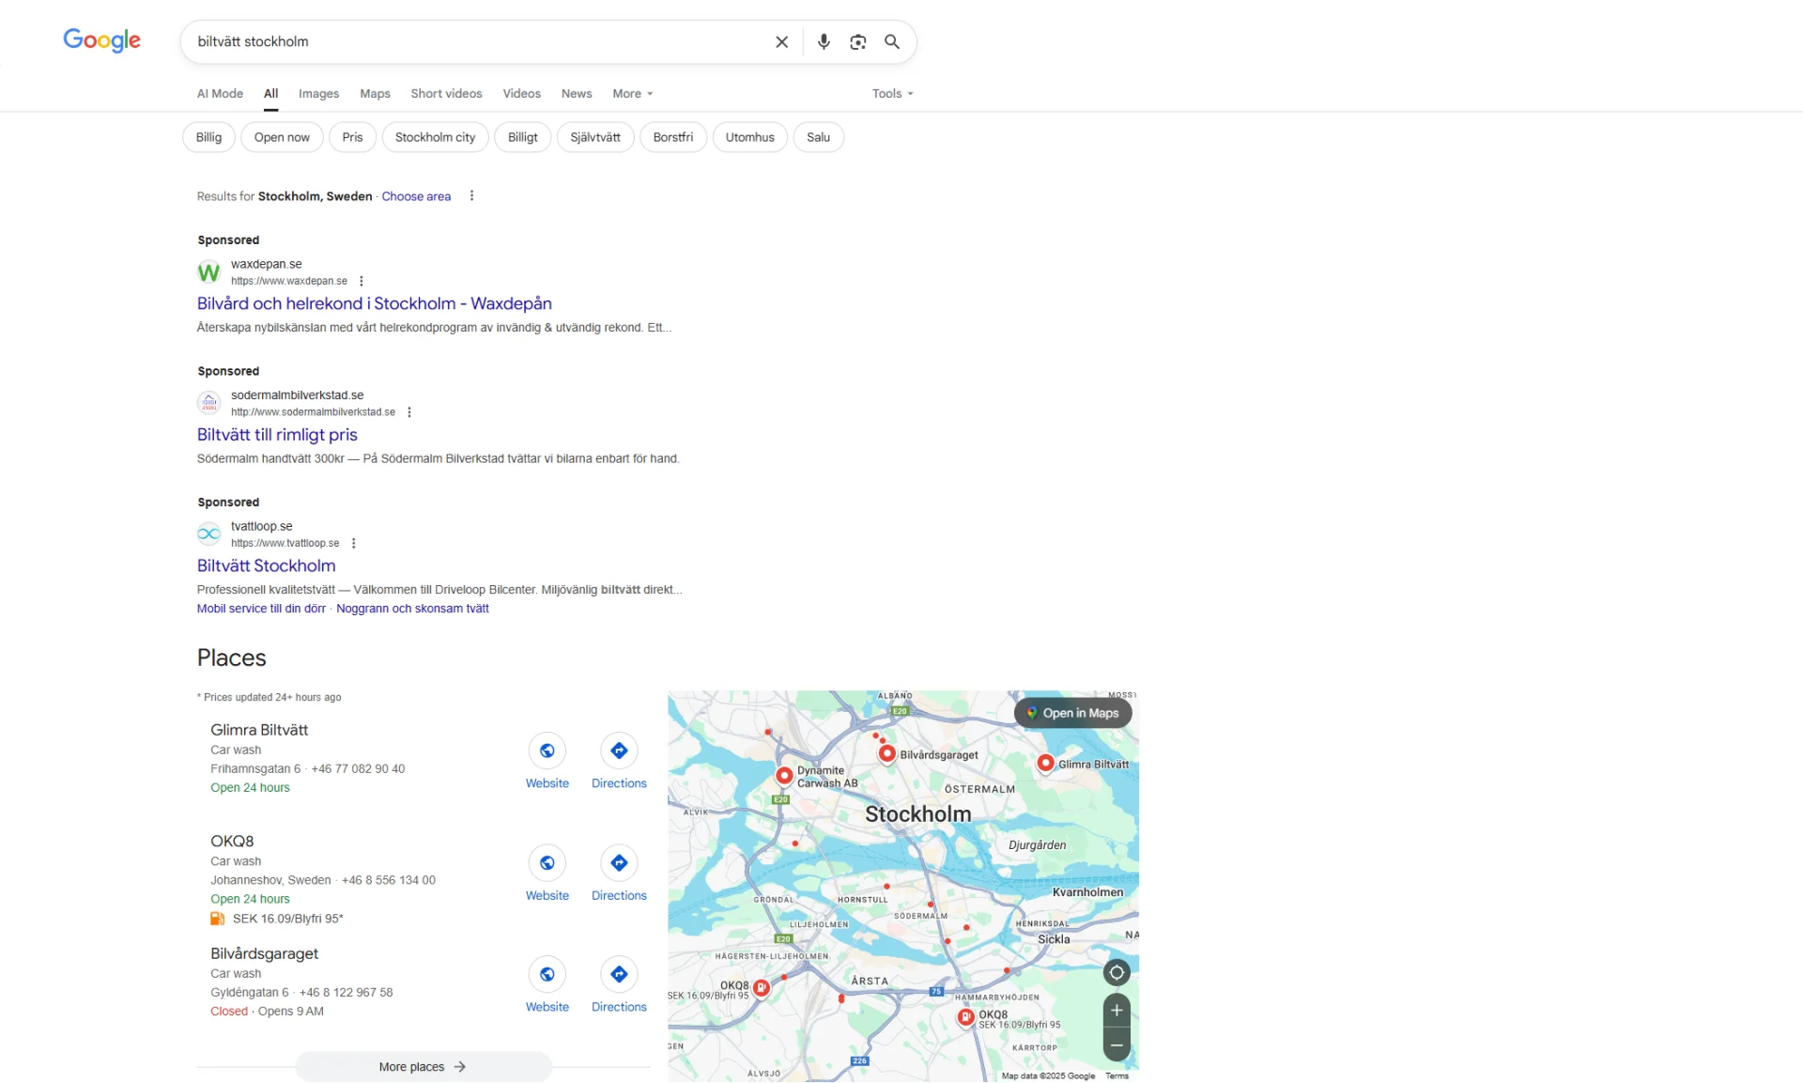This screenshot has height=1083, width=1803.
Task: Click the More places button
Action: pyautogui.click(x=423, y=1067)
